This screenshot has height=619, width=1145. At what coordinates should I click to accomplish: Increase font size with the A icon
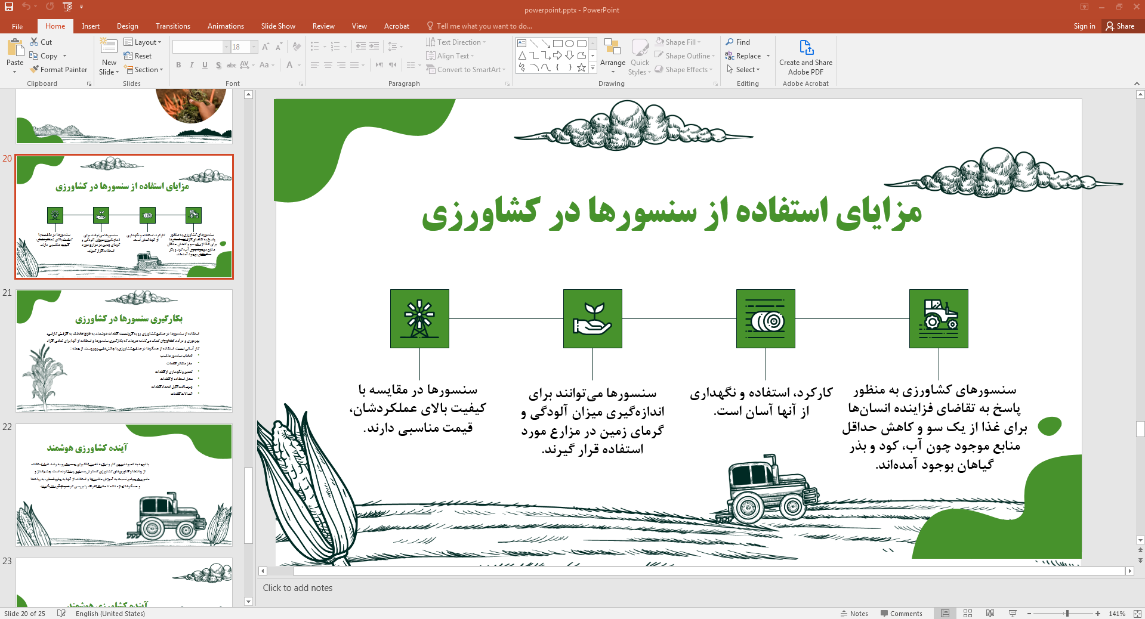[x=266, y=47]
